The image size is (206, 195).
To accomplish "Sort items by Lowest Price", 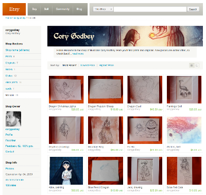I will tap(88, 66).
